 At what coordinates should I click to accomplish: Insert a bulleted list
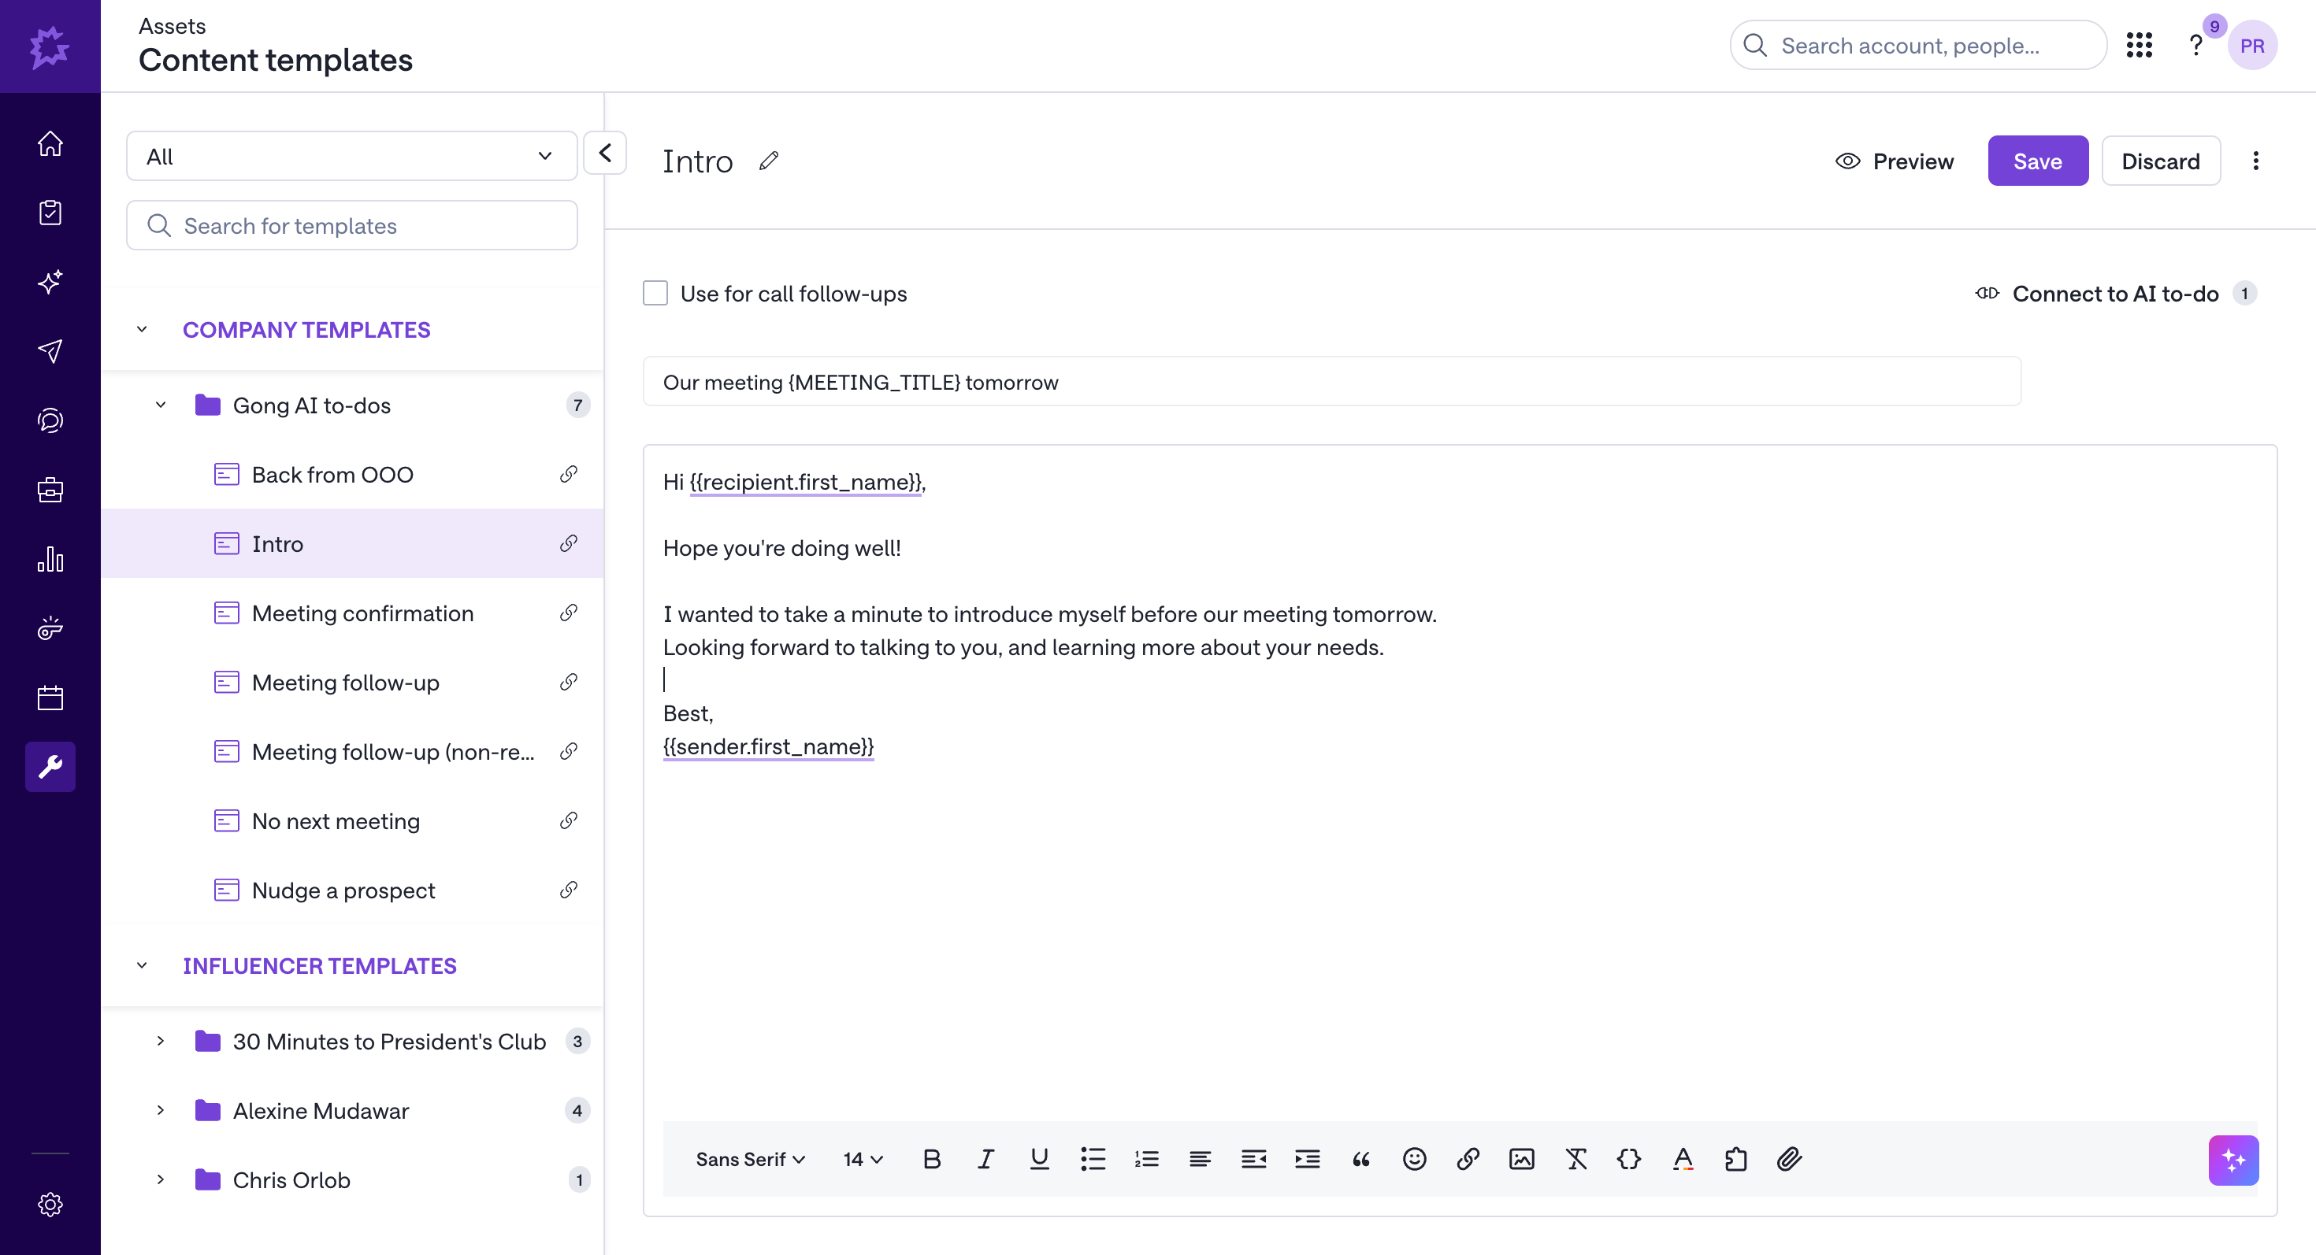1093,1159
